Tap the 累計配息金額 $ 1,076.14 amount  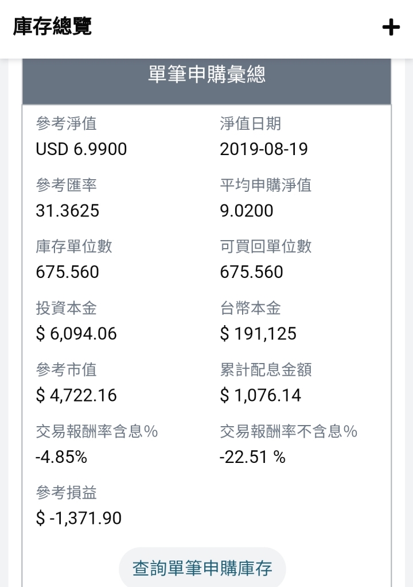(260, 395)
